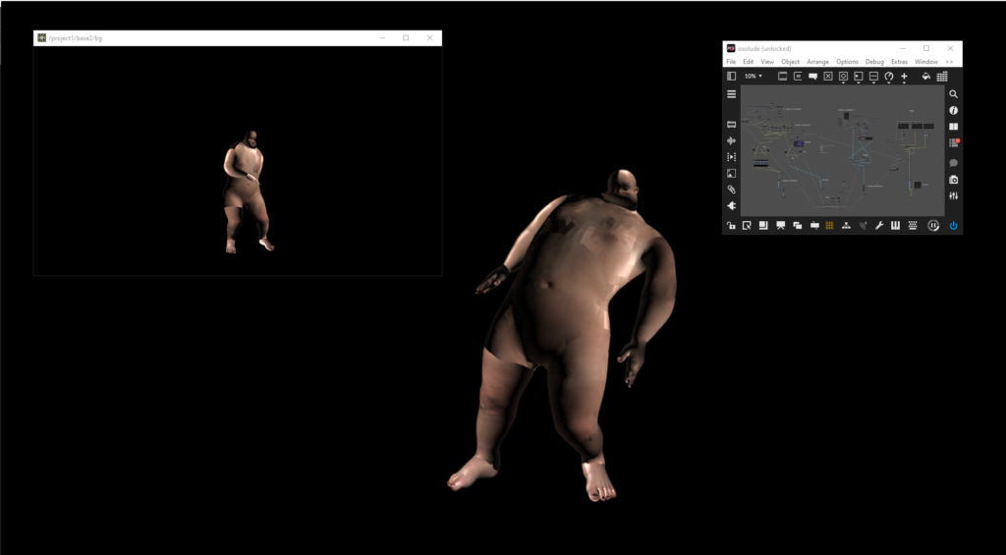The width and height of the screenshot is (1006, 555).
Task: Enable presentation mode icon
Action: tap(780, 225)
